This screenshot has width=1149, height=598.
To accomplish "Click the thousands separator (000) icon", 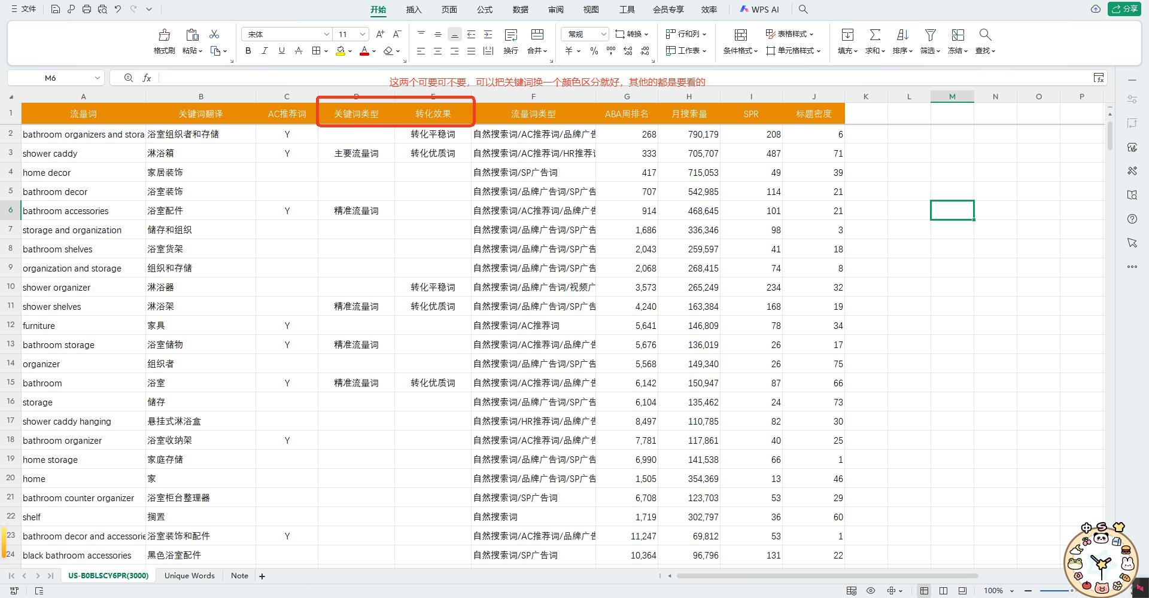I will pyautogui.click(x=611, y=51).
